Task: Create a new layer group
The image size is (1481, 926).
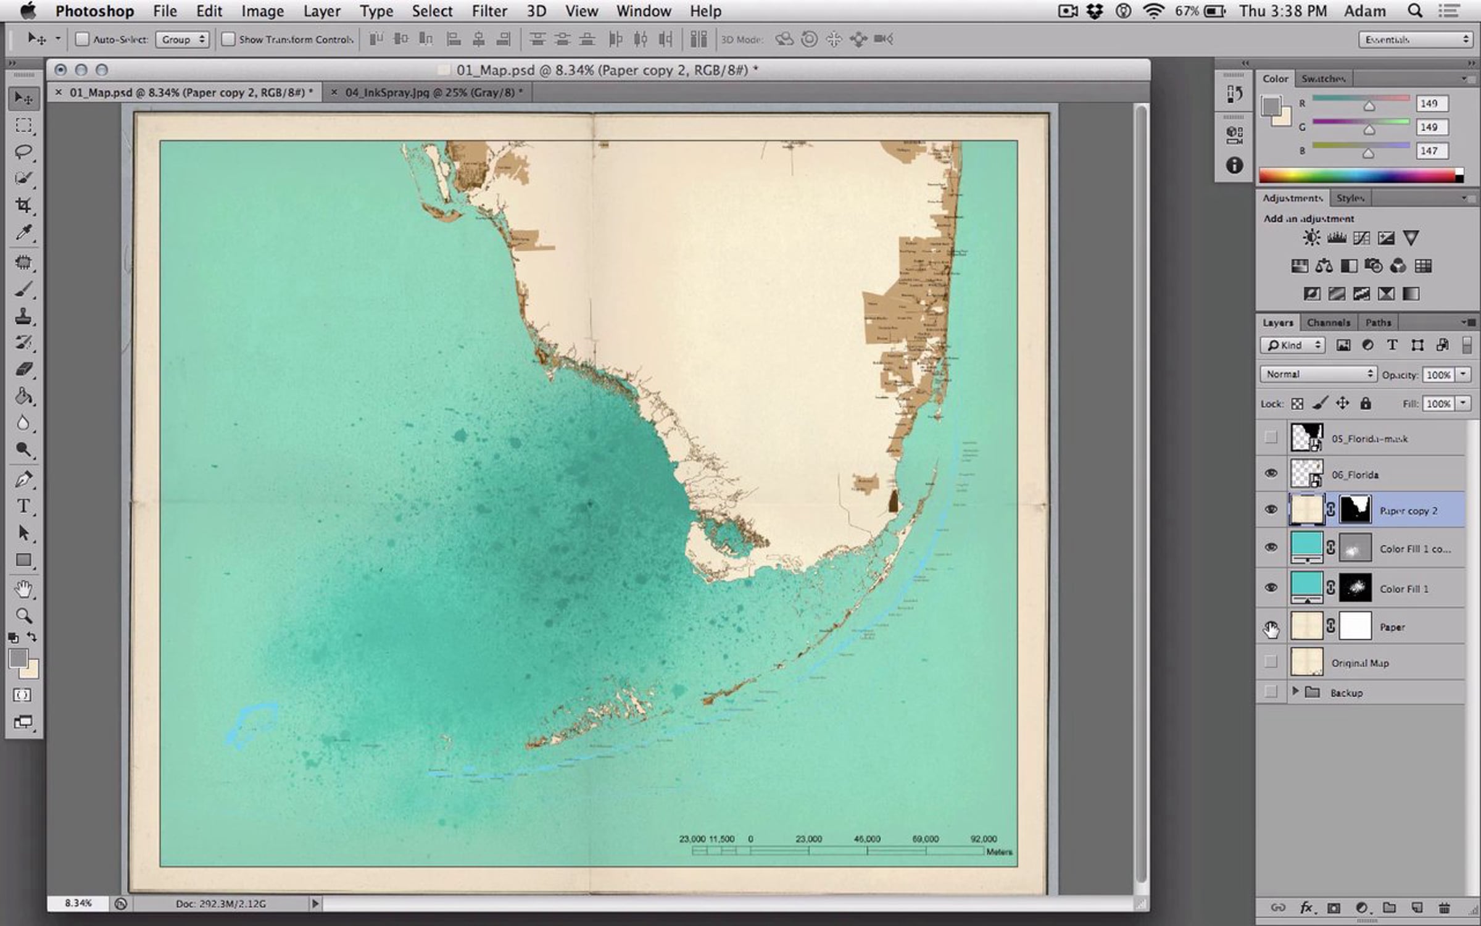Action: 1389,908
